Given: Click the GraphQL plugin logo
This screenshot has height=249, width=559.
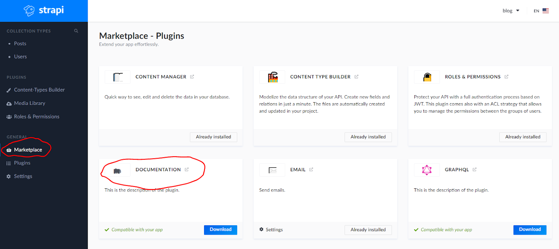Looking at the screenshot, I should click(427, 170).
